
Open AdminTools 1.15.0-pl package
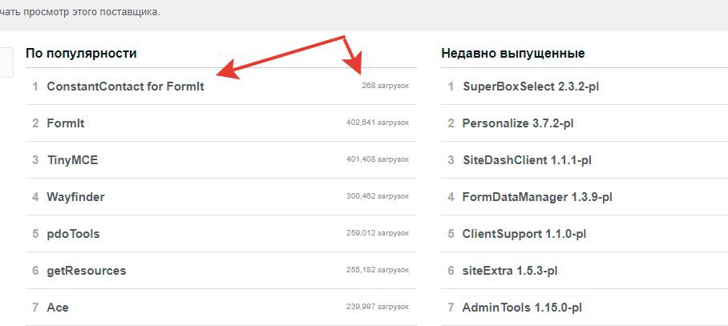[x=522, y=308]
